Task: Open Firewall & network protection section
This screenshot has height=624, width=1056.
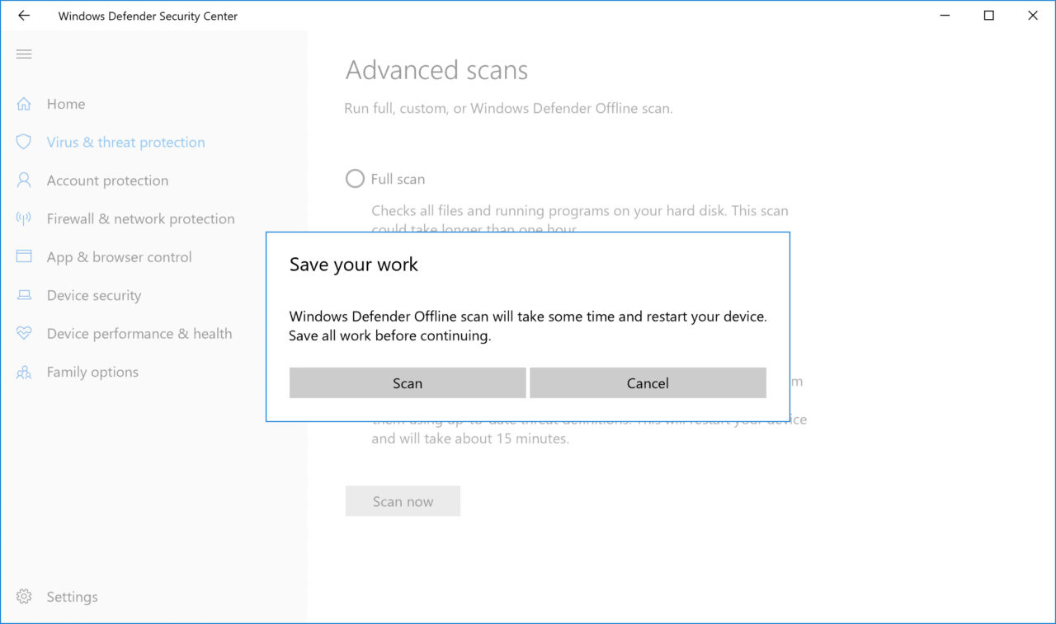Action: point(141,218)
